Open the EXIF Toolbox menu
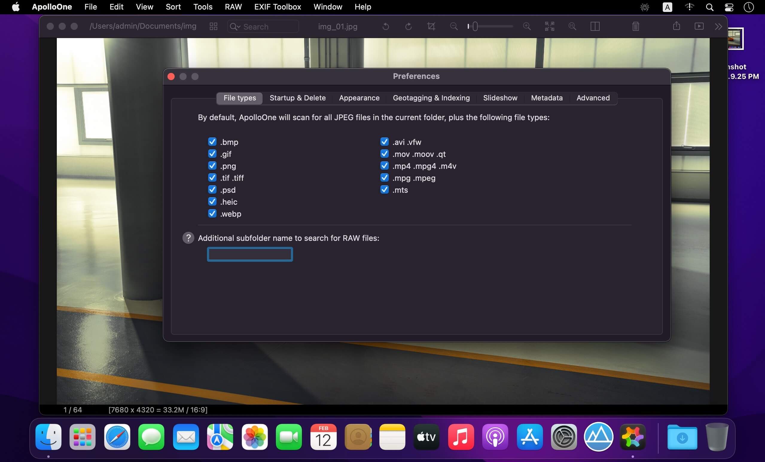765x462 pixels. (278, 7)
